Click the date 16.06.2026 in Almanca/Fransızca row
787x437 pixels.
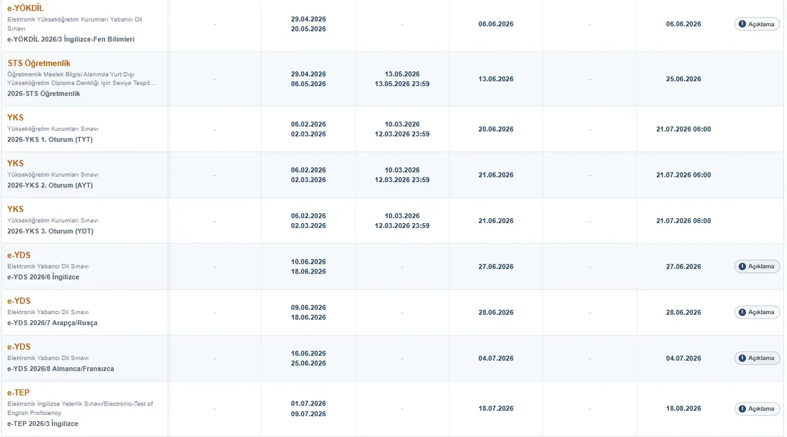(309, 353)
